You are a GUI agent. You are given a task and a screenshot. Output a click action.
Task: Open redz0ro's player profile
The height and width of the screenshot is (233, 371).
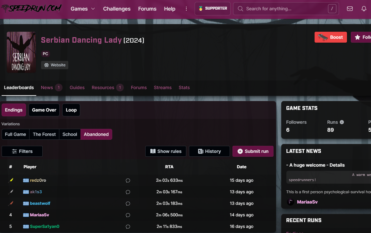(x=38, y=180)
